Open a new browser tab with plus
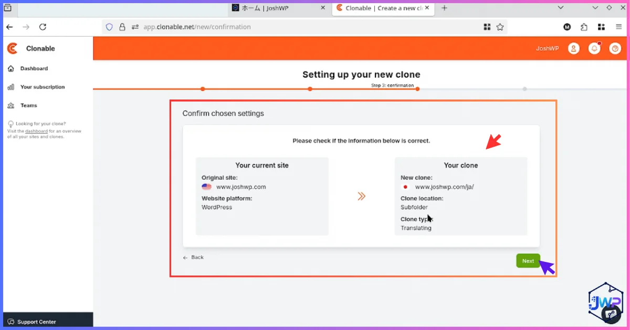 click(x=445, y=8)
